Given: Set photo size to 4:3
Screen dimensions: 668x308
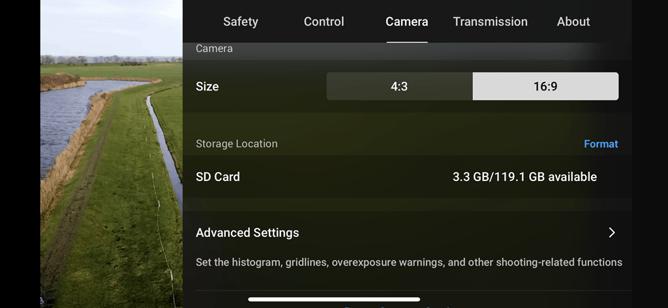Looking at the screenshot, I should click(399, 86).
